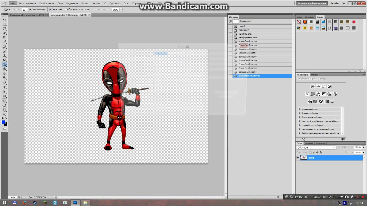The width and height of the screenshot is (367, 206).
Task: Add an Exposure adjustment
Action: tap(329, 86)
